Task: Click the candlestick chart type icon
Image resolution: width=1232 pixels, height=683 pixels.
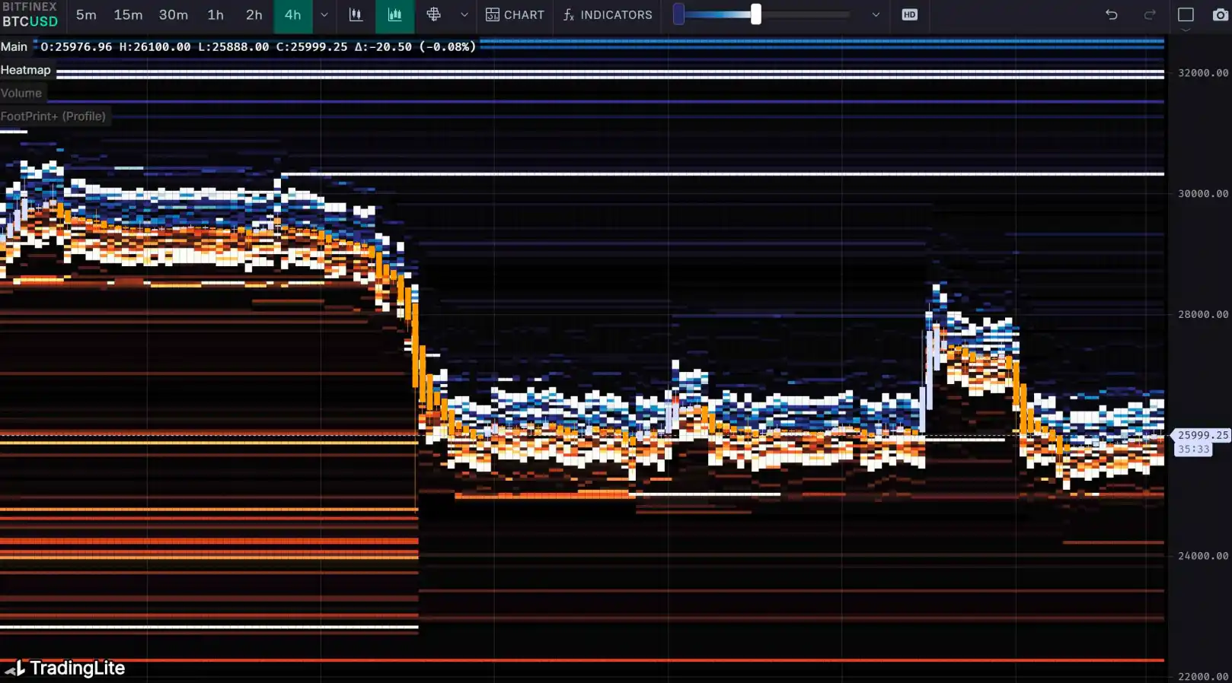Action: pyautogui.click(x=356, y=15)
